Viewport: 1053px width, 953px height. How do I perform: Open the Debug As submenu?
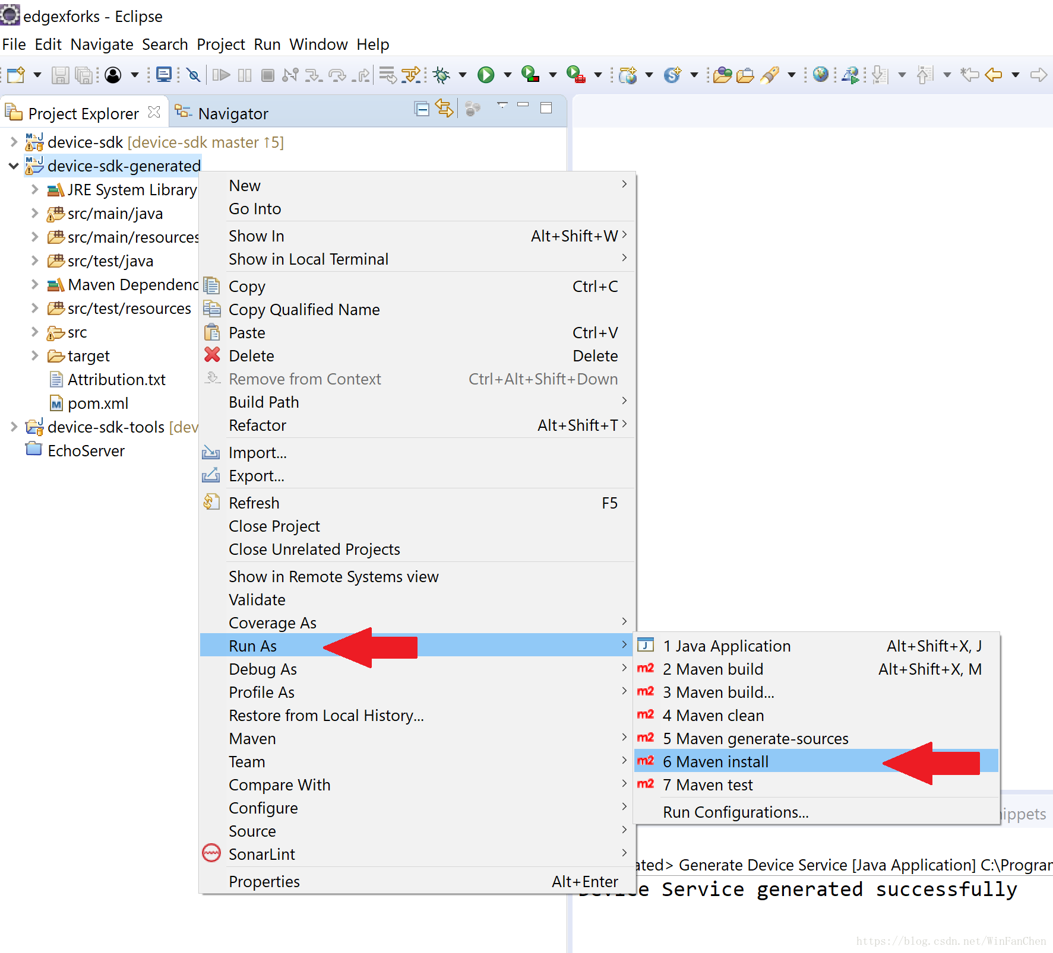[x=418, y=668]
